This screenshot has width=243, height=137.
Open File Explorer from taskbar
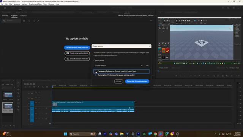122,134
